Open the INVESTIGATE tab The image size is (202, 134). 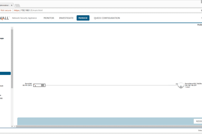pos(66,18)
